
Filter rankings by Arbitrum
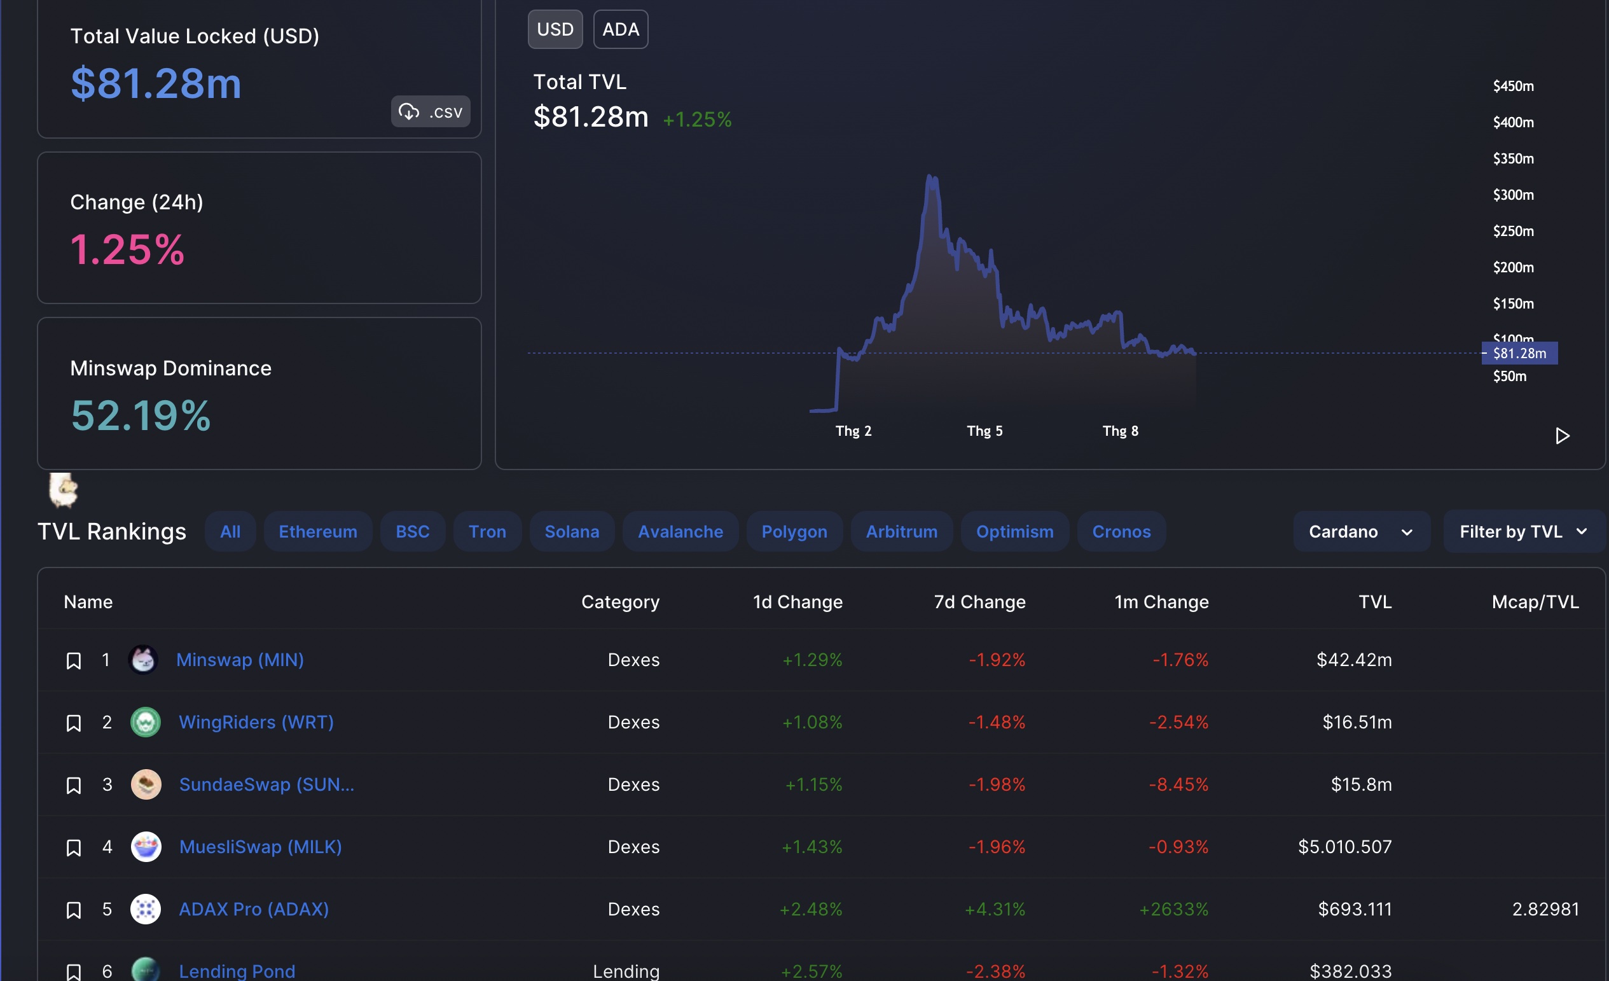coord(901,532)
